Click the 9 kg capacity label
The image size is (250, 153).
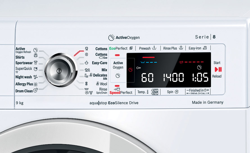tap(20, 103)
